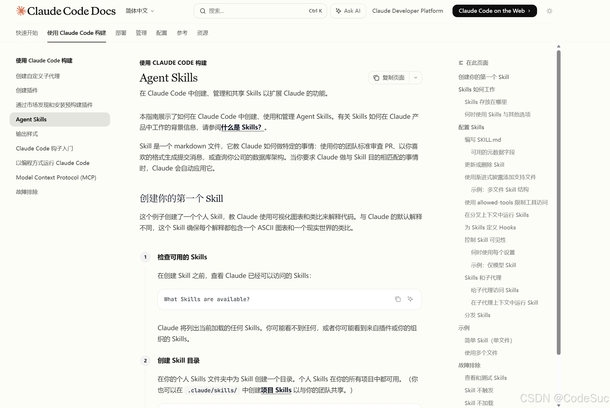610x408 pixels.
Task: Copy the 'What Skills are available?' code snippet
Action: (x=398, y=299)
